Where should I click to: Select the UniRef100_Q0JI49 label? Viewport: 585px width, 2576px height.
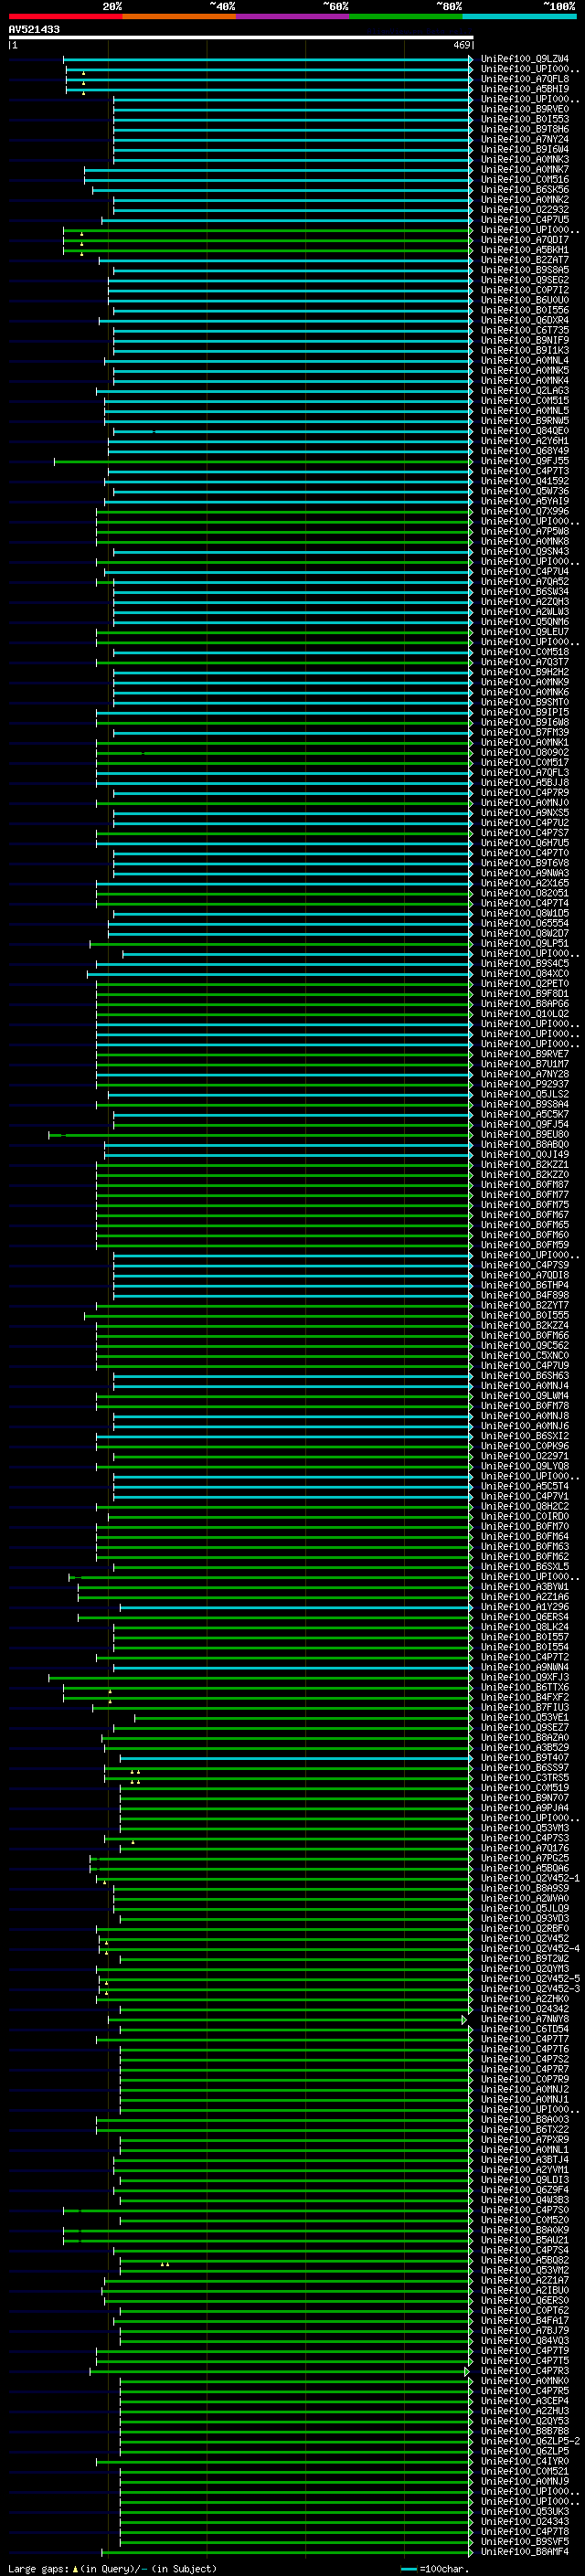click(525, 1155)
